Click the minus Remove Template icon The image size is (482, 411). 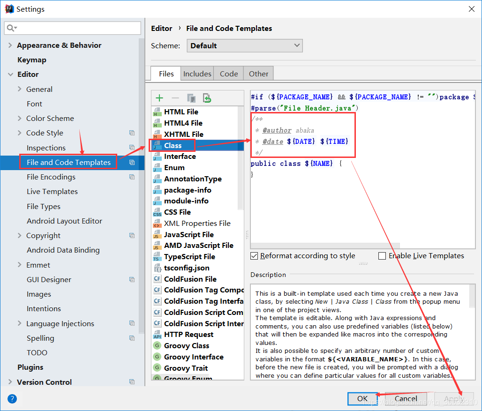[175, 98]
